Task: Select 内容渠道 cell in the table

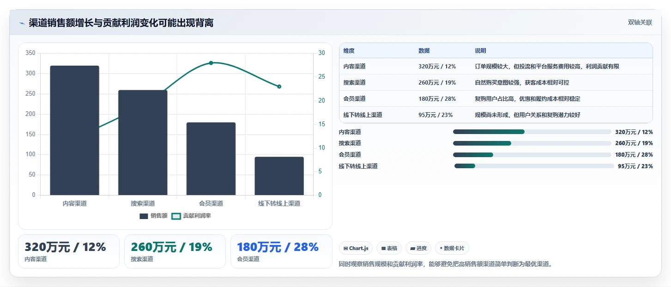Action: point(355,67)
